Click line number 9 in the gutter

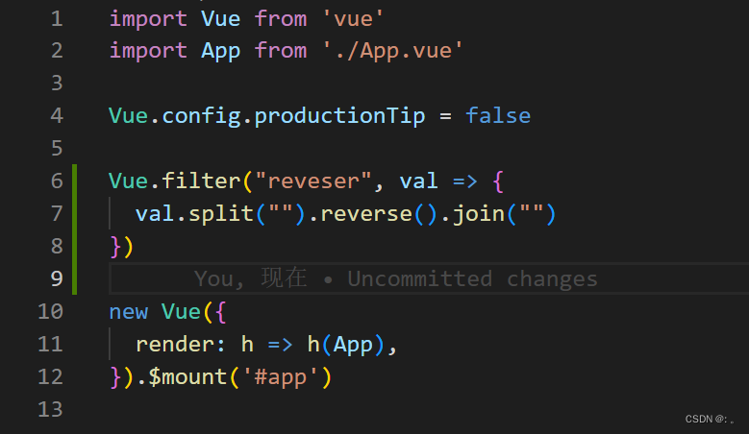point(56,278)
